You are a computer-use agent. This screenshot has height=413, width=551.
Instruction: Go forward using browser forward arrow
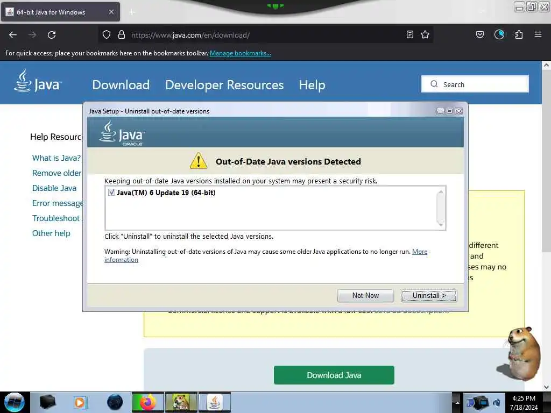[x=32, y=35]
